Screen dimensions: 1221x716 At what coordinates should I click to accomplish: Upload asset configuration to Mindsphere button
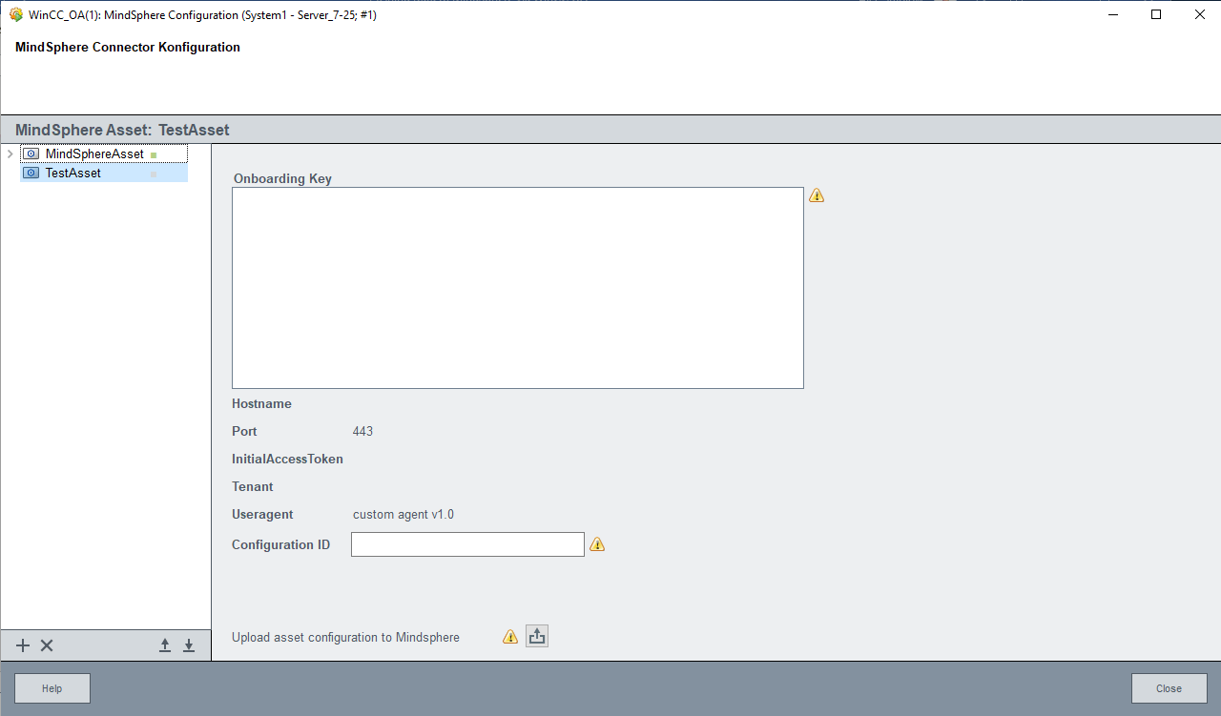537,636
